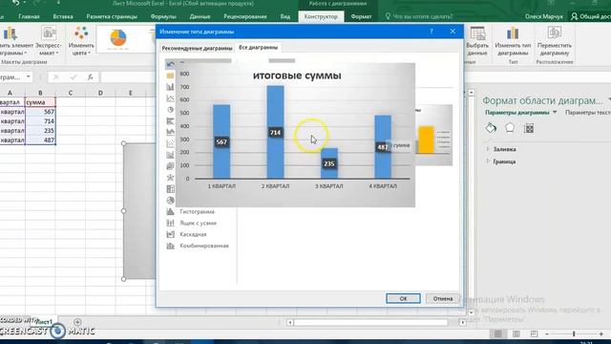Click Олеся Марчук account name
611x344 pixels.
tap(543, 16)
